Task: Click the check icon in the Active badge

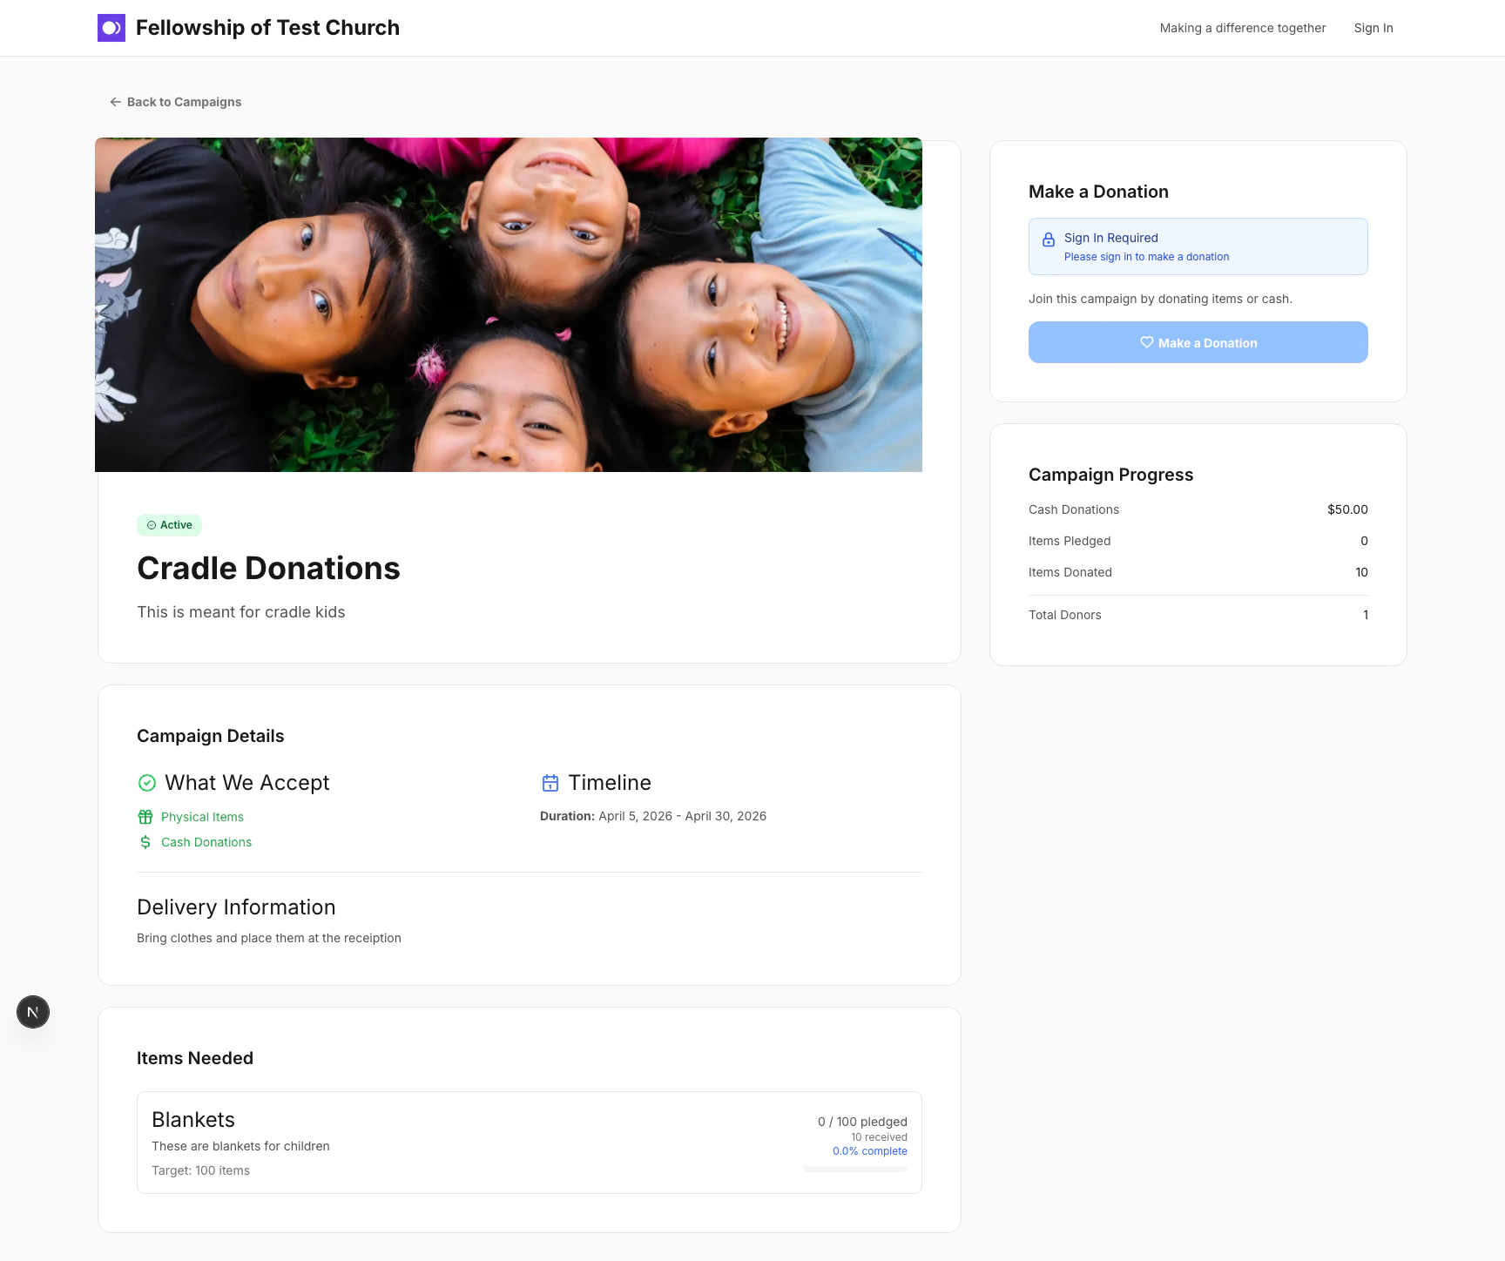Action: coord(152,525)
